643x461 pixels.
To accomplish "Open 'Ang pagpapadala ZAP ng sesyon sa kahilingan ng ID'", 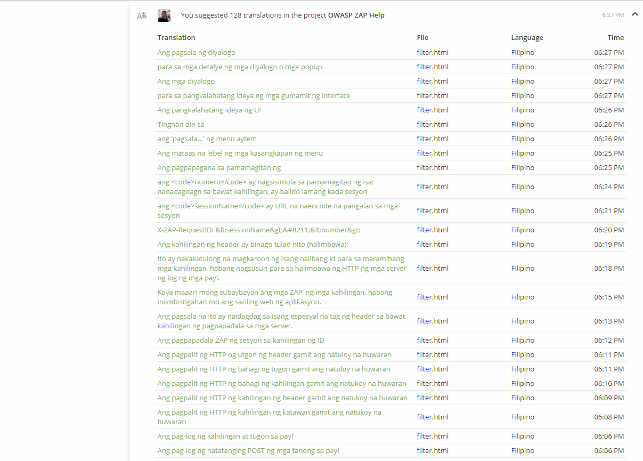I will pos(241,340).
